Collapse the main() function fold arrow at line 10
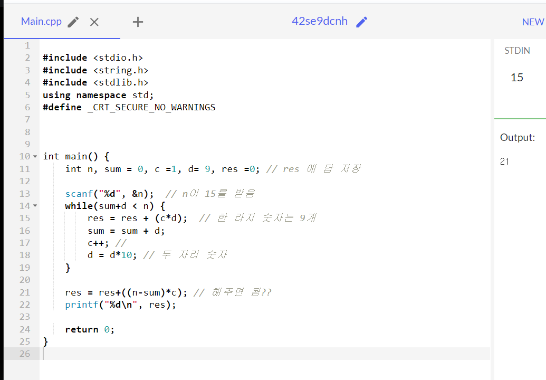 (x=35, y=157)
